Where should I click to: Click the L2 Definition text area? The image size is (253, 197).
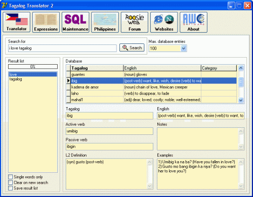[x=107, y=174]
